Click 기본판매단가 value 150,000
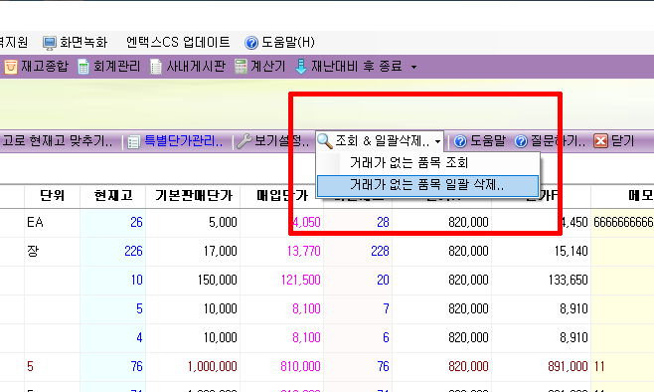 click(x=218, y=280)
